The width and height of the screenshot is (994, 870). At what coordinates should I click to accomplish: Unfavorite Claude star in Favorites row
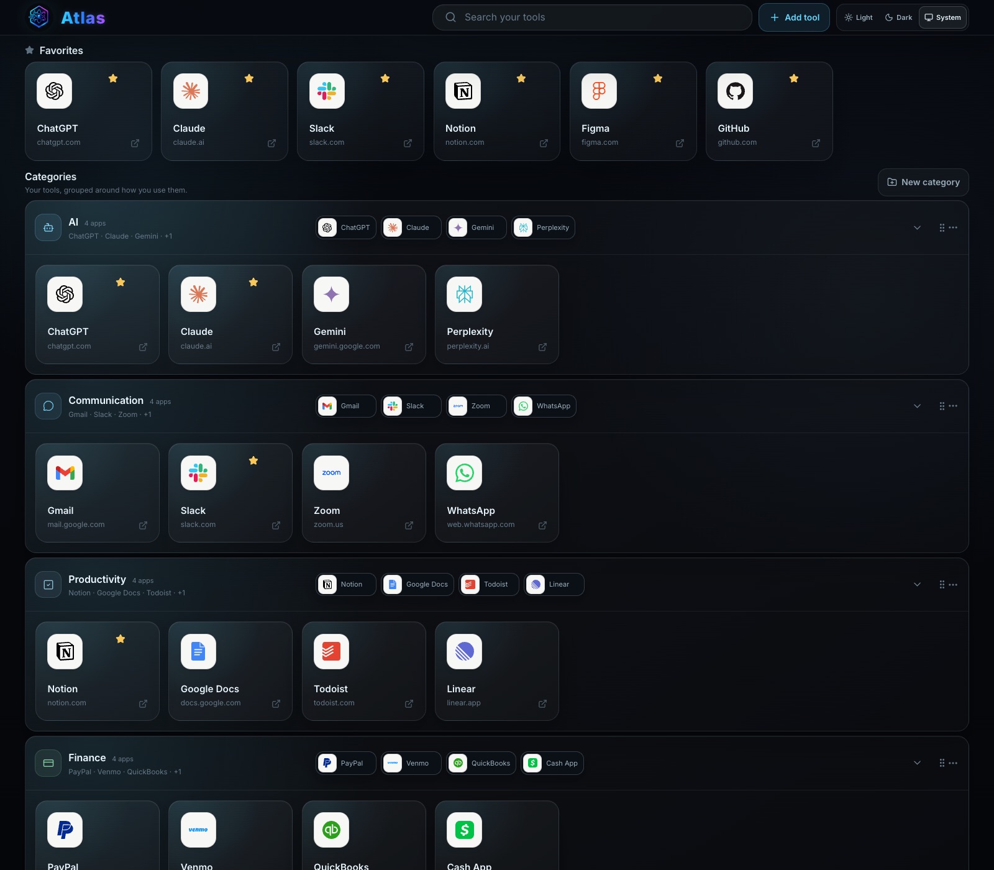click(249, 78)
